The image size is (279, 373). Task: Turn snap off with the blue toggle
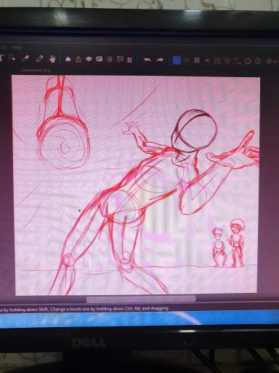(x=177, y=60)
